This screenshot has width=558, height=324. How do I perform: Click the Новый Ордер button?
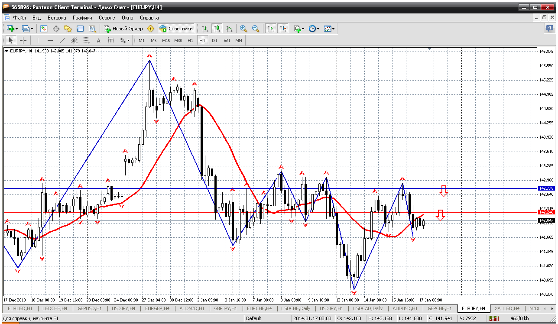(x=123, y=29)
